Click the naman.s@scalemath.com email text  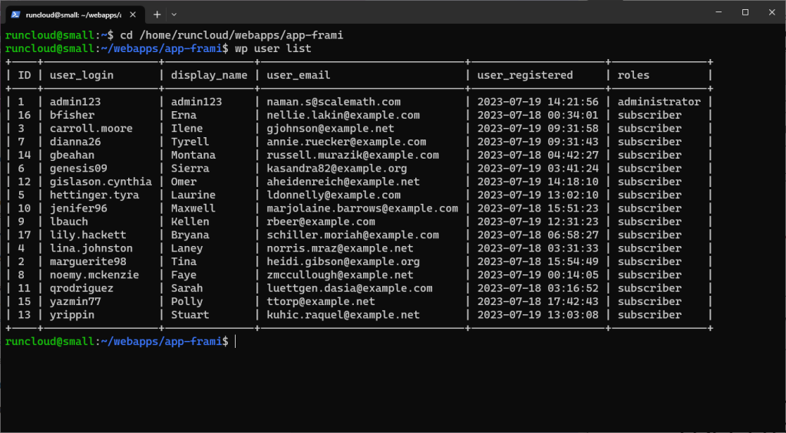(x=333, y=102)
